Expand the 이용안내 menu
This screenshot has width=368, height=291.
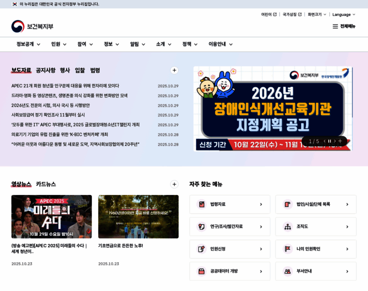221,44
